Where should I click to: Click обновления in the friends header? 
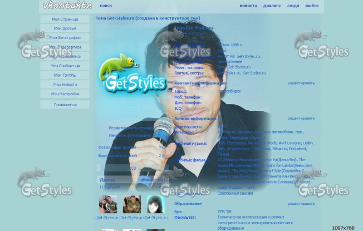(152, 180)
